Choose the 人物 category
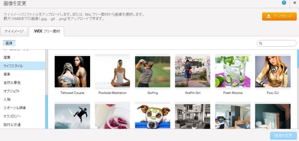Image resolution: width=299 pixels, height=141 pixels. 22,99
